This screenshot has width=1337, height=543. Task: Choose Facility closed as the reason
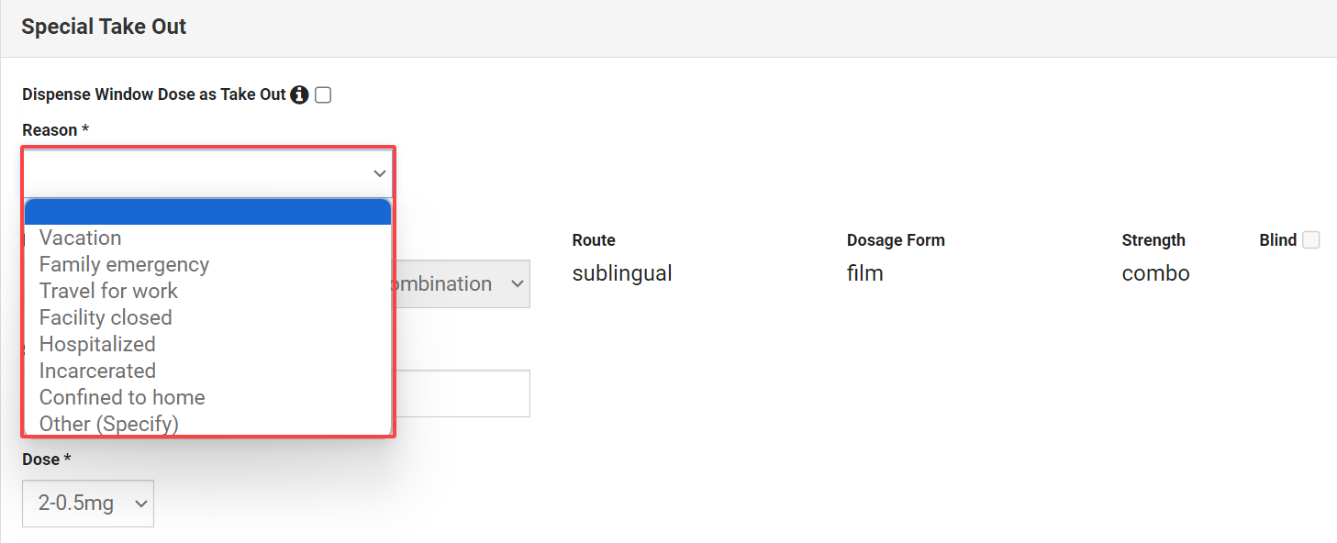click(106, 317)
